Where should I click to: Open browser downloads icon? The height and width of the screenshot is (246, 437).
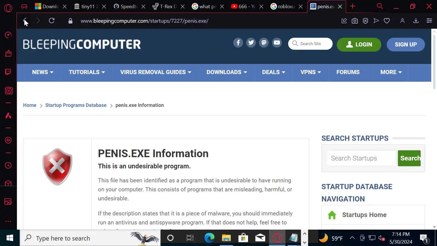(x=416, y=21)
